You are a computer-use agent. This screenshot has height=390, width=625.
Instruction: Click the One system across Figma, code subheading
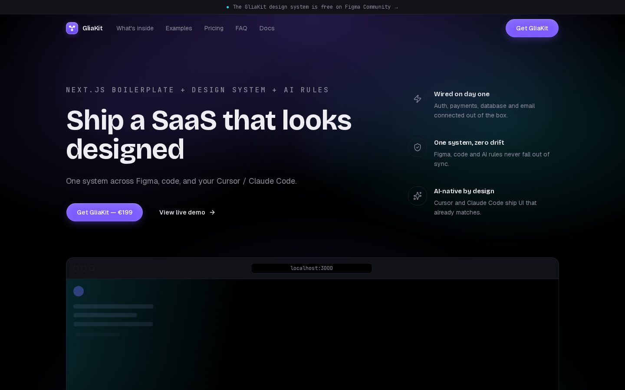coord(181,181)
